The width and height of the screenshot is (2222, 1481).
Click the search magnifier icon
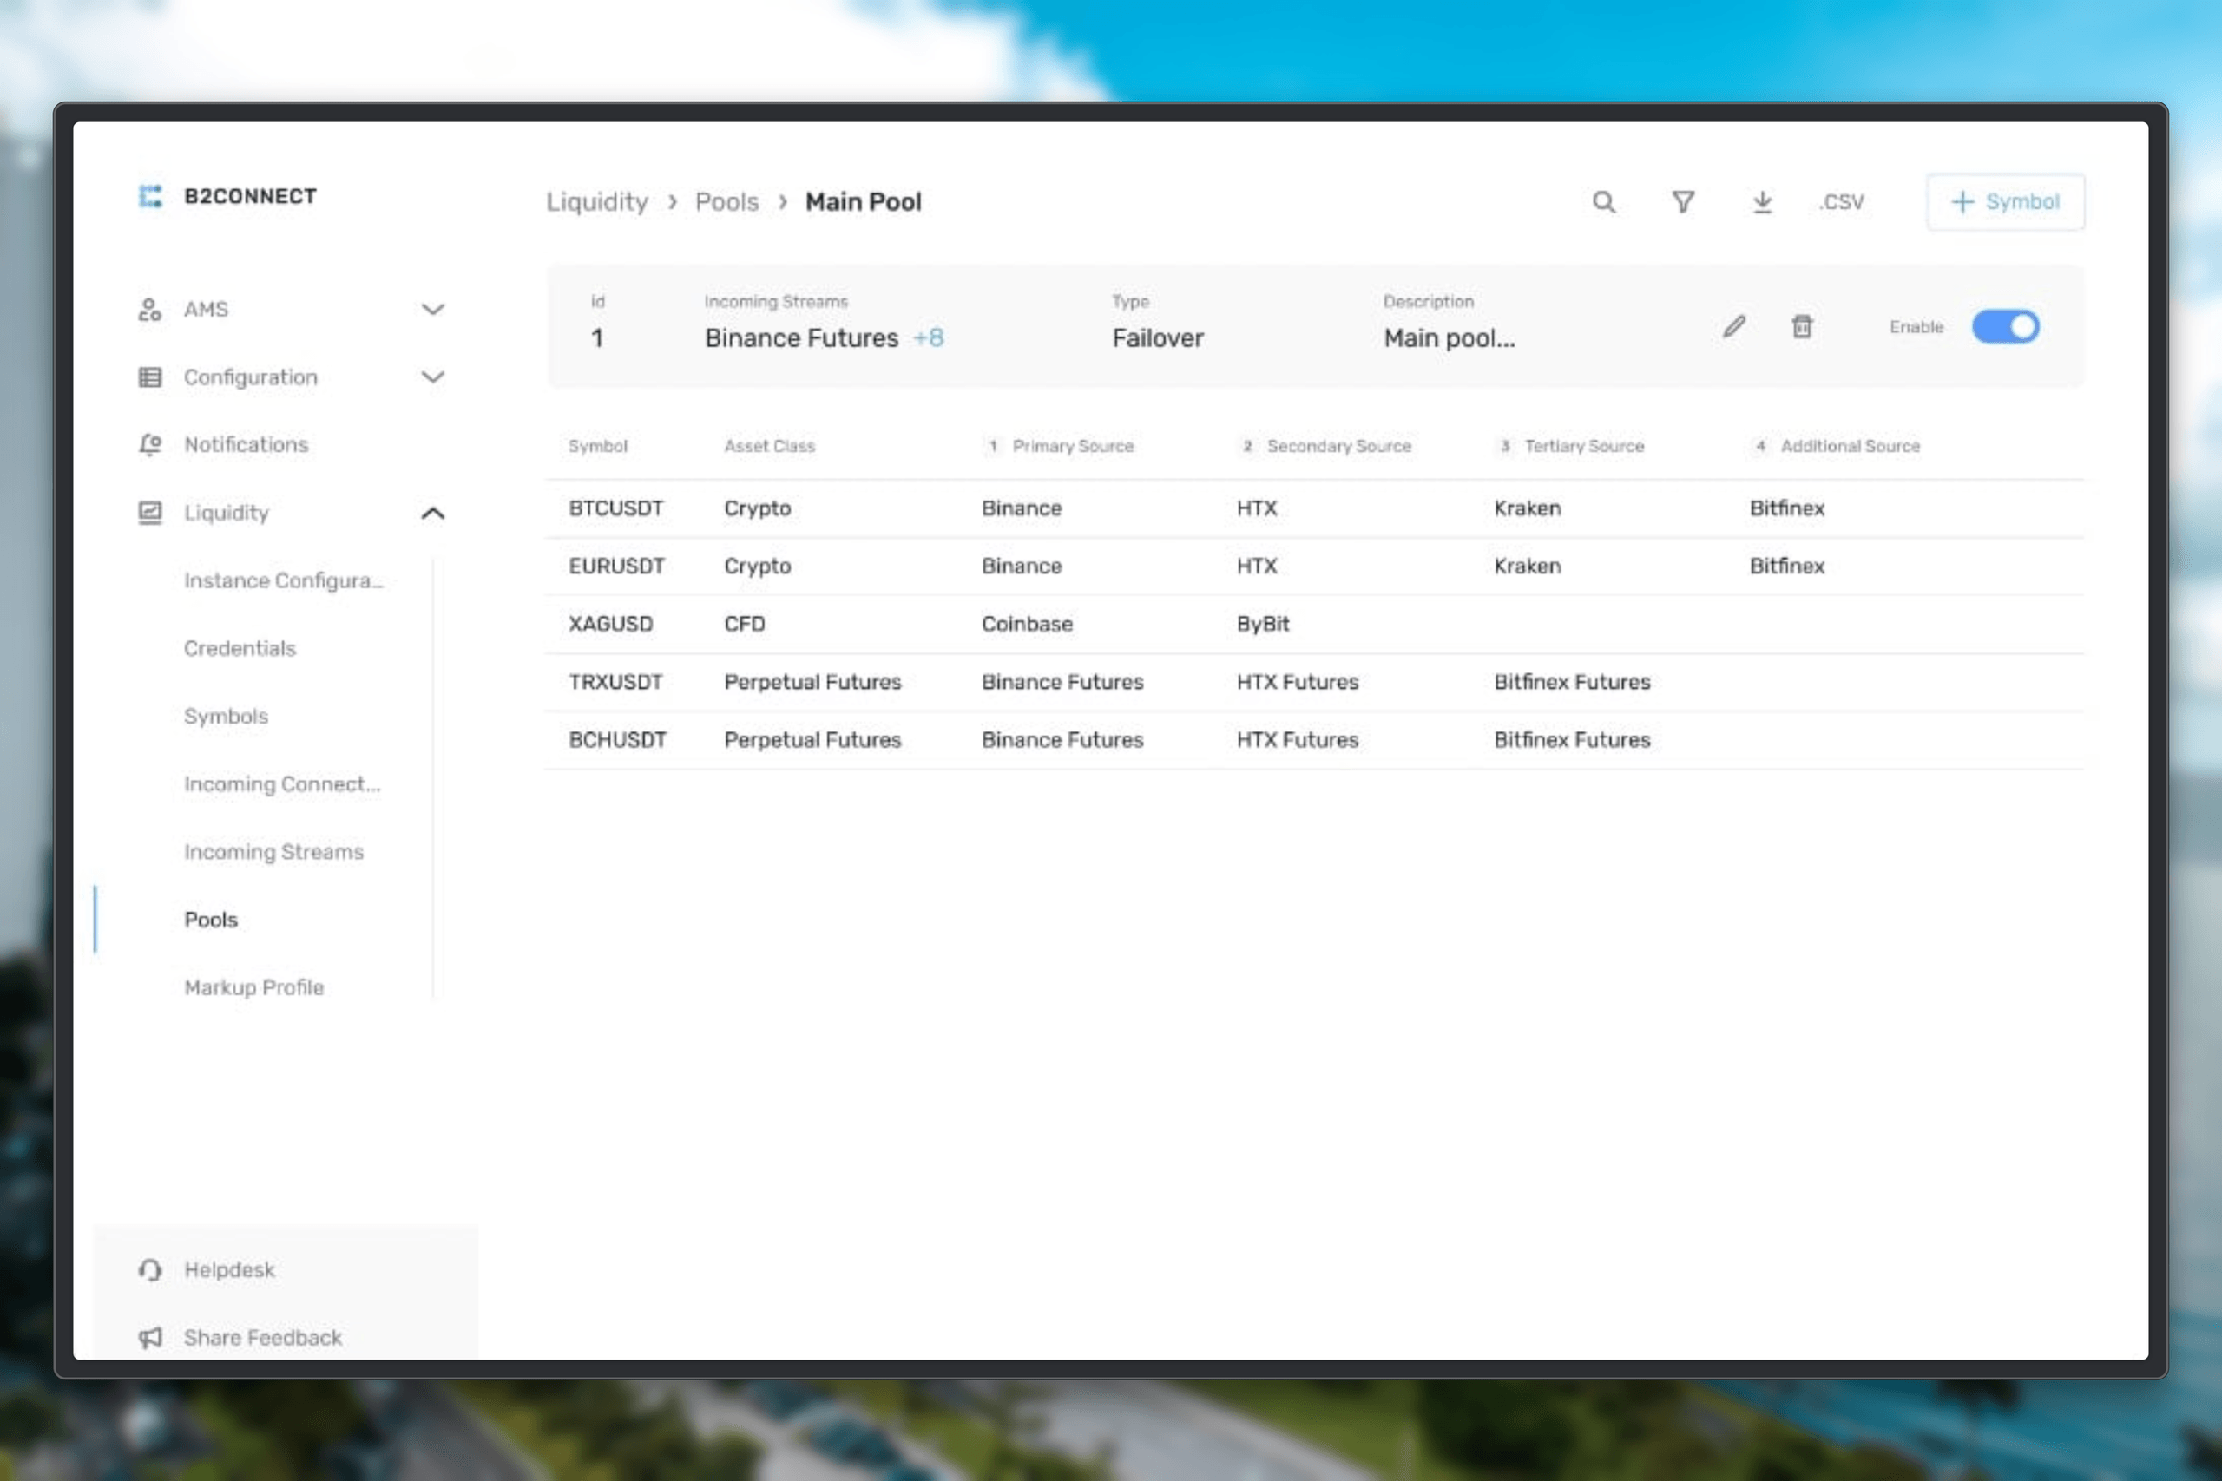tap(1603, 202)
